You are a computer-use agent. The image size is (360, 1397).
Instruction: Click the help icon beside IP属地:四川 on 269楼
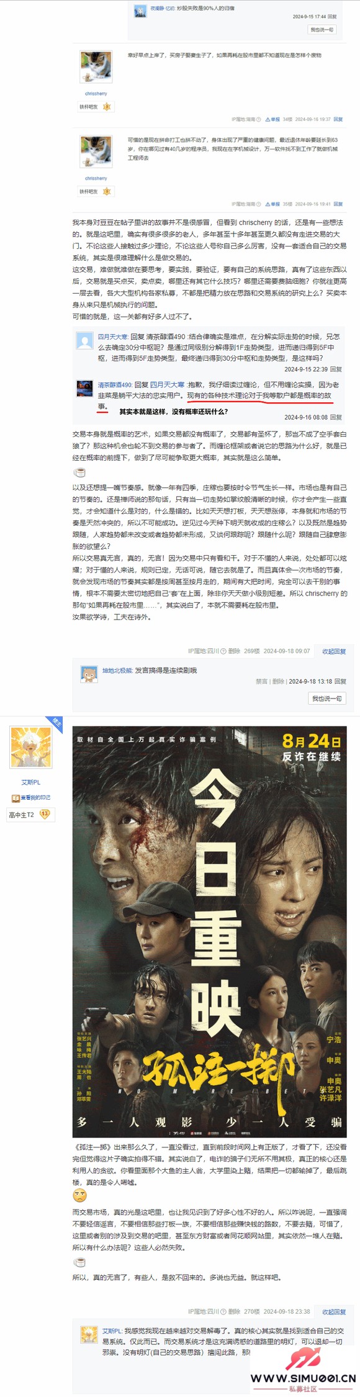click(223, 651)
